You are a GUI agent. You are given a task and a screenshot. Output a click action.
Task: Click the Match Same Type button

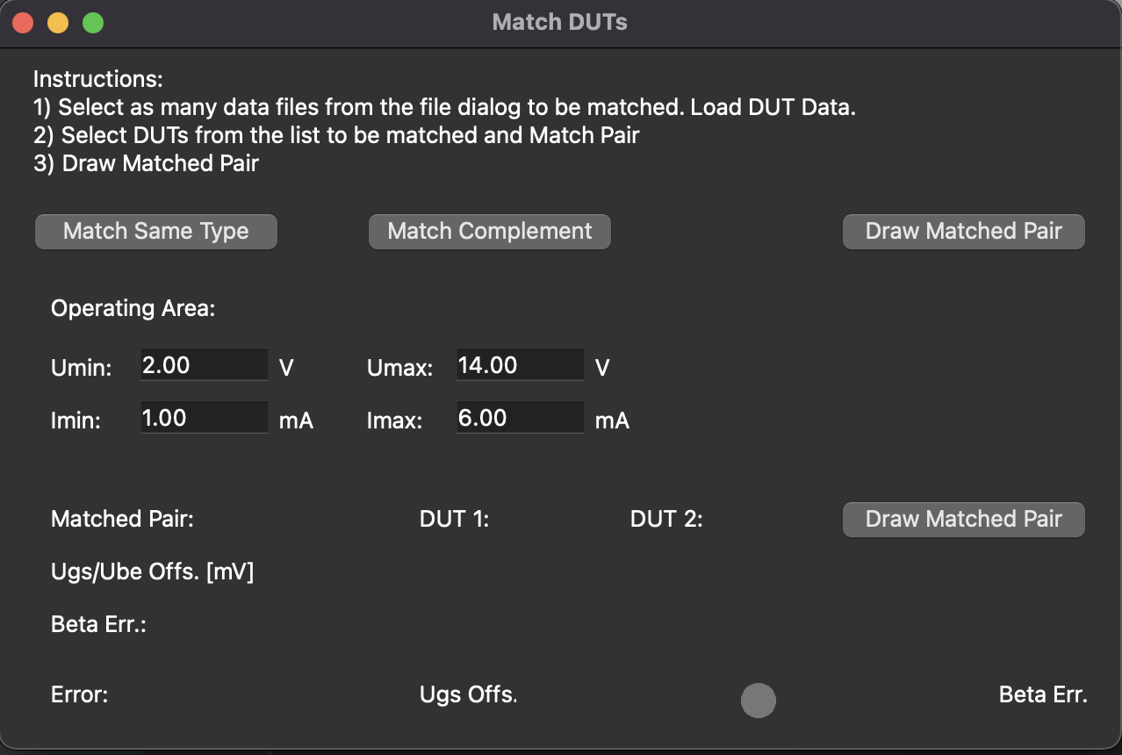(x=156, y=232)
